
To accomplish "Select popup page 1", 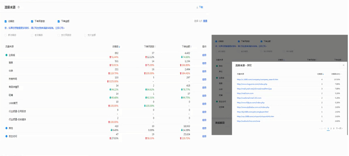I will (x=328, y=128).
